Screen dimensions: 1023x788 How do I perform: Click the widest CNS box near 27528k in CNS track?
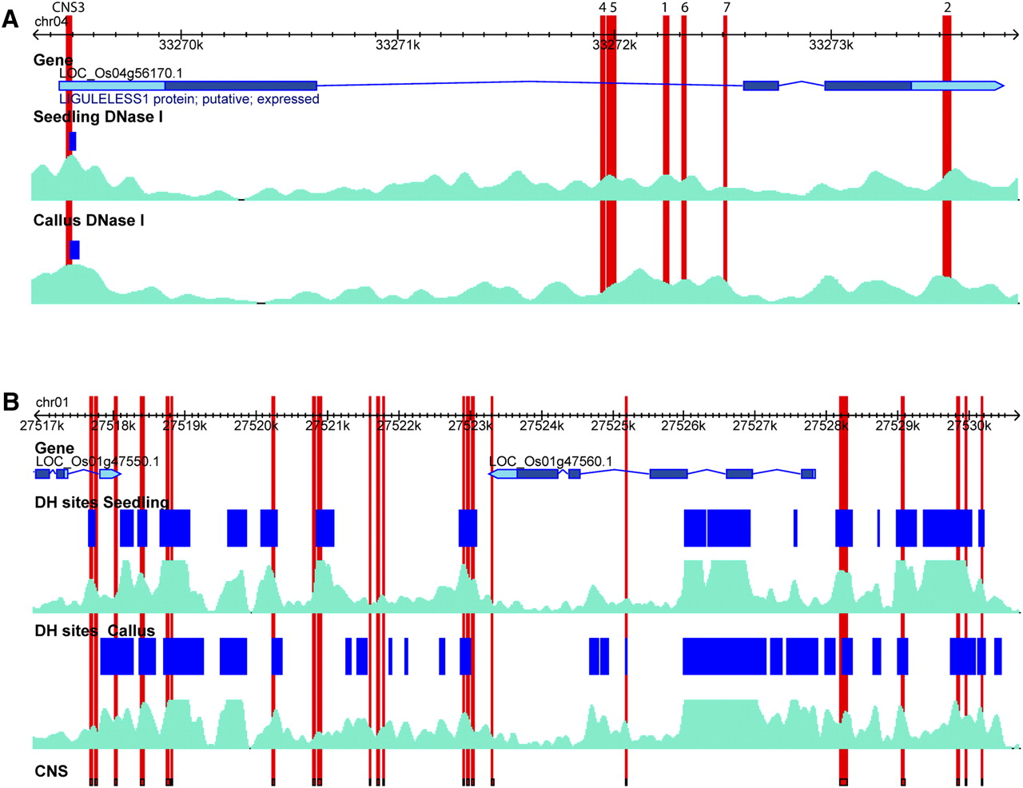pos(843,782)
